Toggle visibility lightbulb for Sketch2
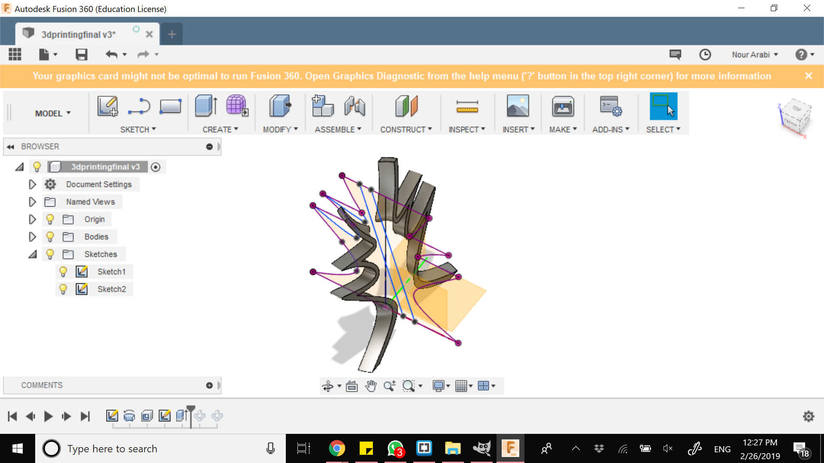This screenshot has height=463, width=824. pos(63,289)
